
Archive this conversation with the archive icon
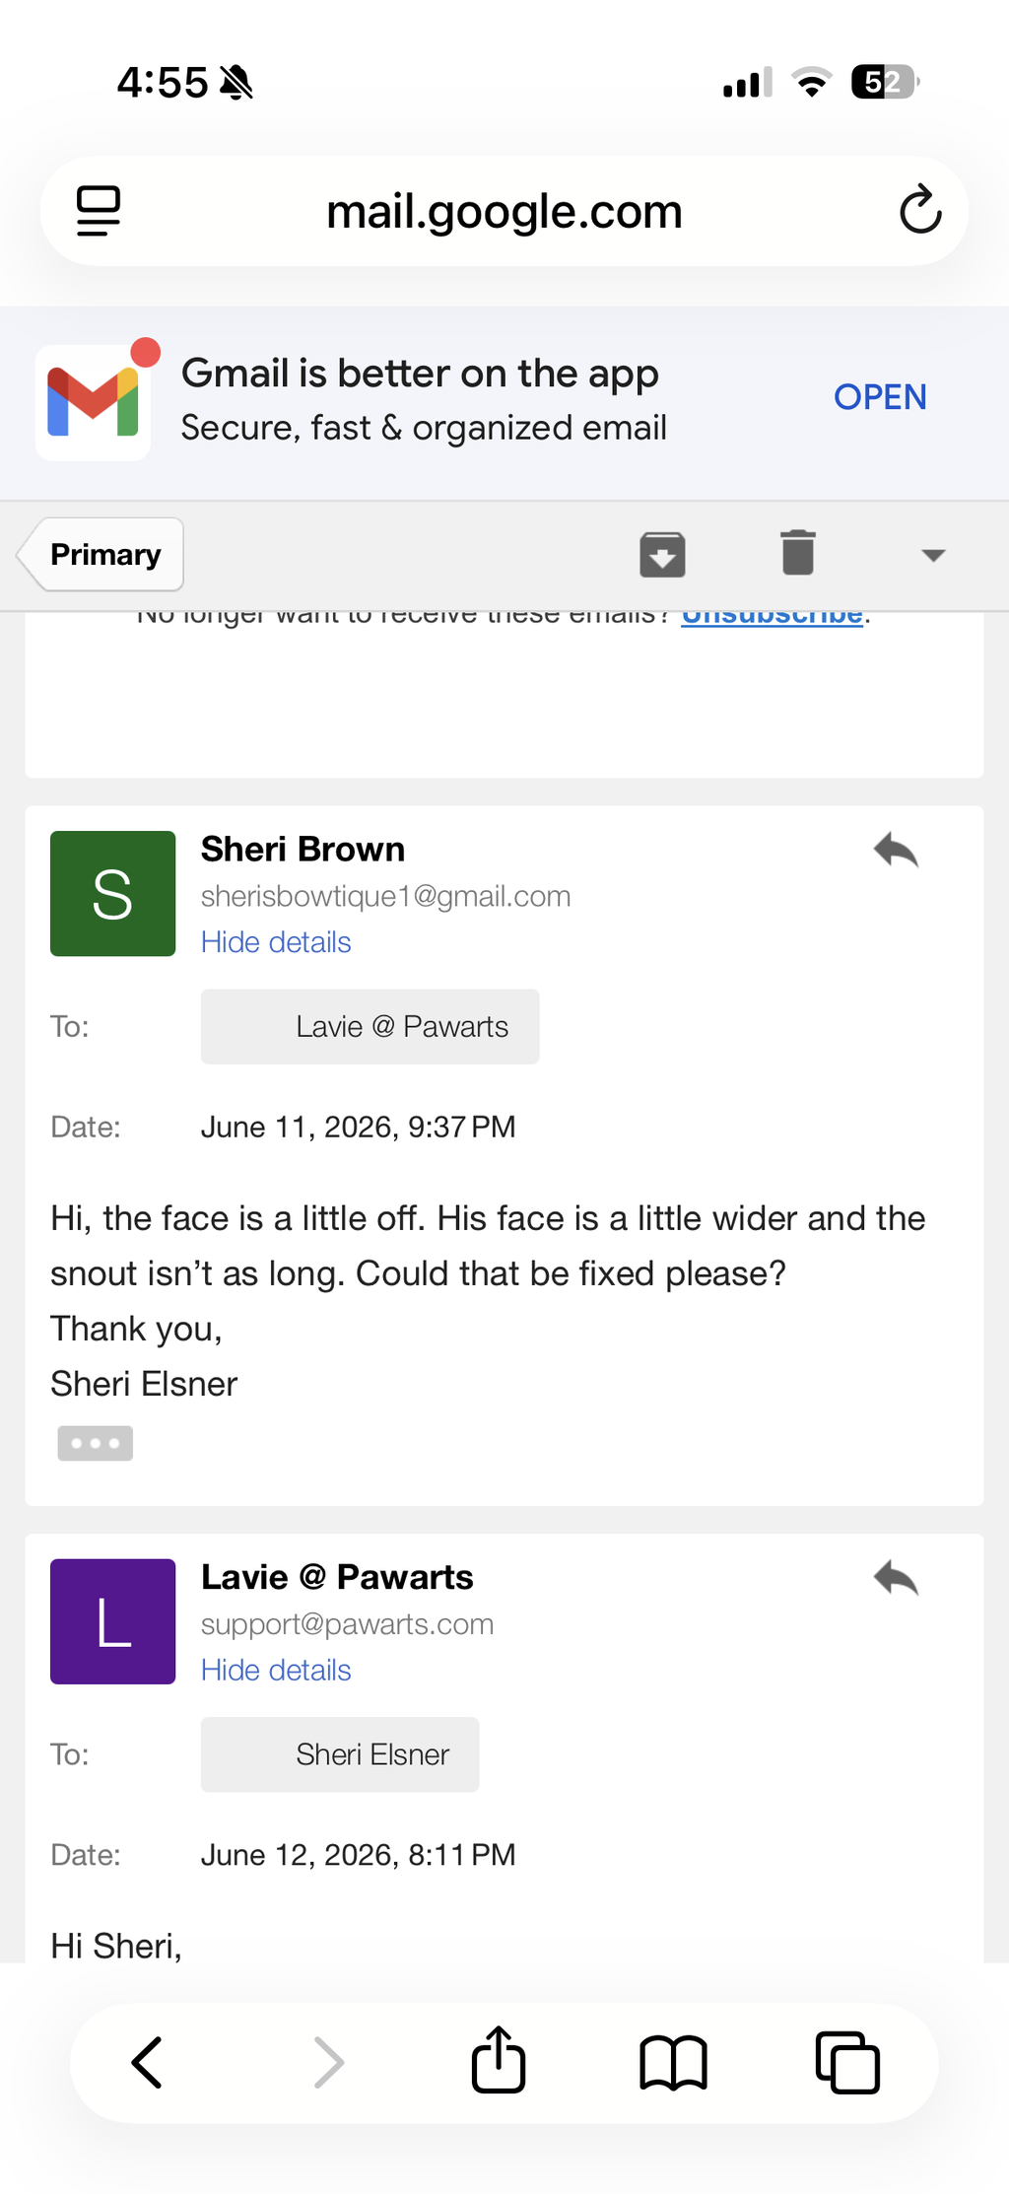pyautogui.click(x=662, y=554)
